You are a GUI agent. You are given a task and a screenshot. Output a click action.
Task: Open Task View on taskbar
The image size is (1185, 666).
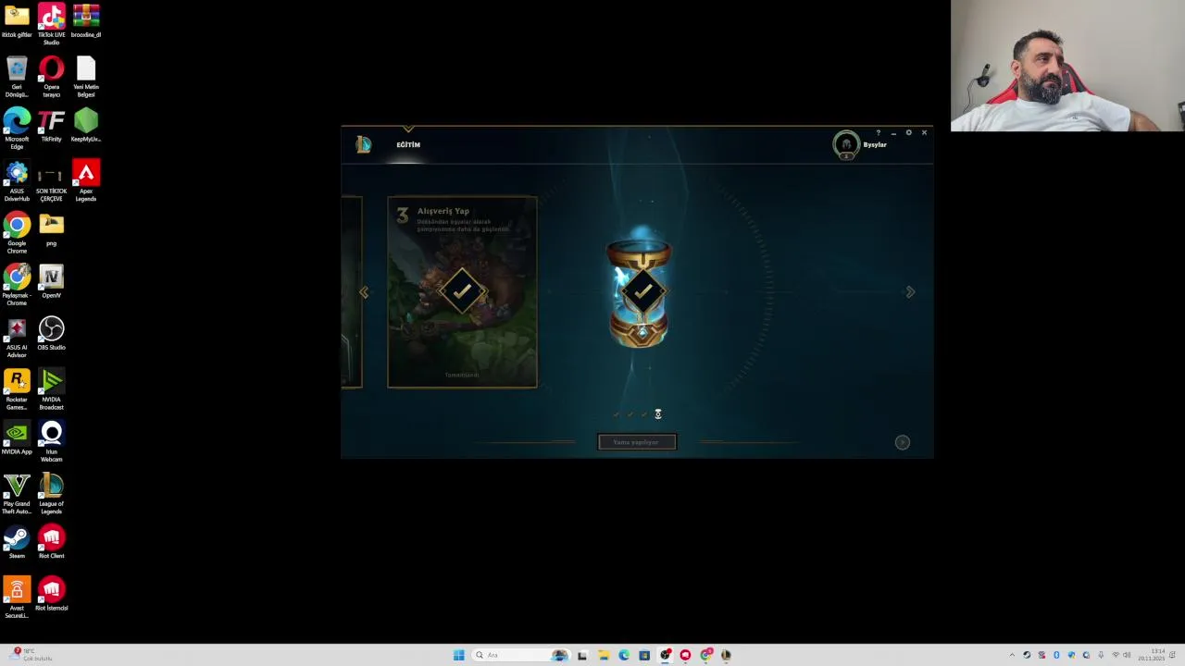pyautogui.click(x=582, y=655)
